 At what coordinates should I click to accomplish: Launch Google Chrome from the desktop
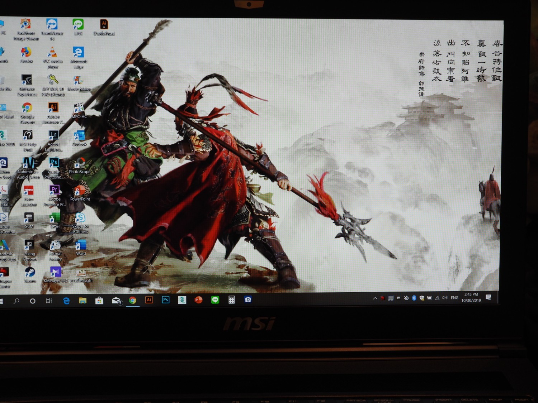[x=27, y=113]
